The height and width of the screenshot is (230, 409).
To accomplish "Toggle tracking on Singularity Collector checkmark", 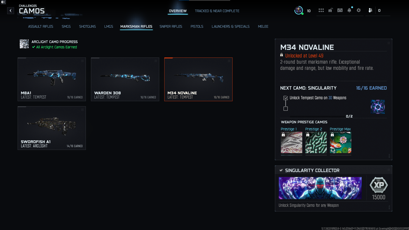I will (281, 171).
